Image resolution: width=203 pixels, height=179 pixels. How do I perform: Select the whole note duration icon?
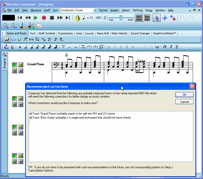click(x=20, y=47)
